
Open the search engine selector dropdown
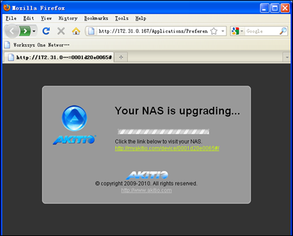[x=237, y=31]
